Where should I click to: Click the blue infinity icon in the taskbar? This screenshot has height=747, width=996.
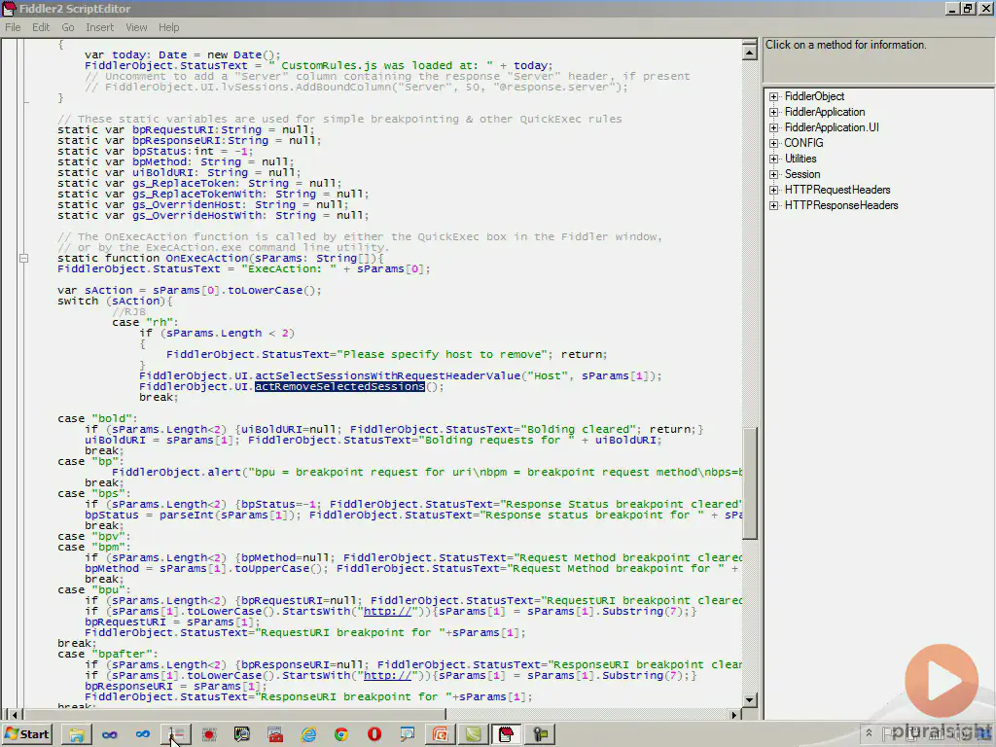click(x=143, y=734)
